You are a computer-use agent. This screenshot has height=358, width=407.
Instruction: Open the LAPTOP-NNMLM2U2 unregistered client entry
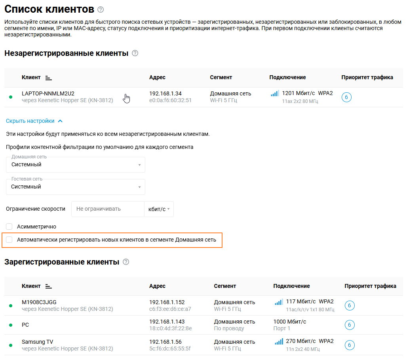coord(48,93)
